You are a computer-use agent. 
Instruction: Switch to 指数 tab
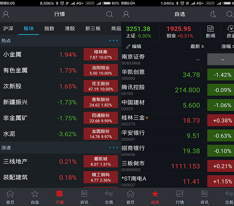(49, 28)
